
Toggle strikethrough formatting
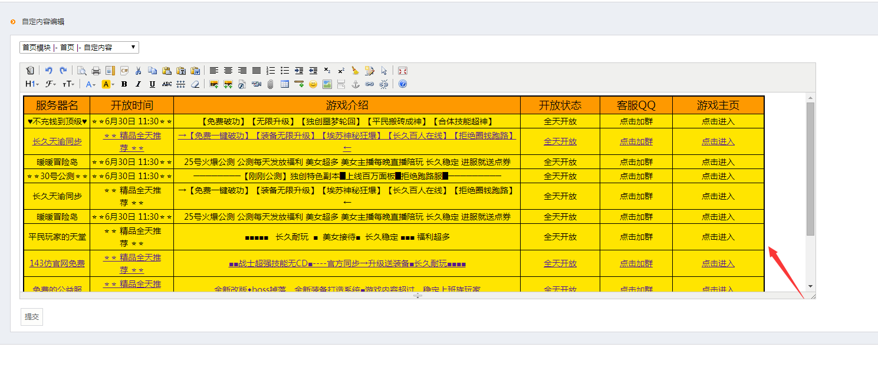pos(167,84)
